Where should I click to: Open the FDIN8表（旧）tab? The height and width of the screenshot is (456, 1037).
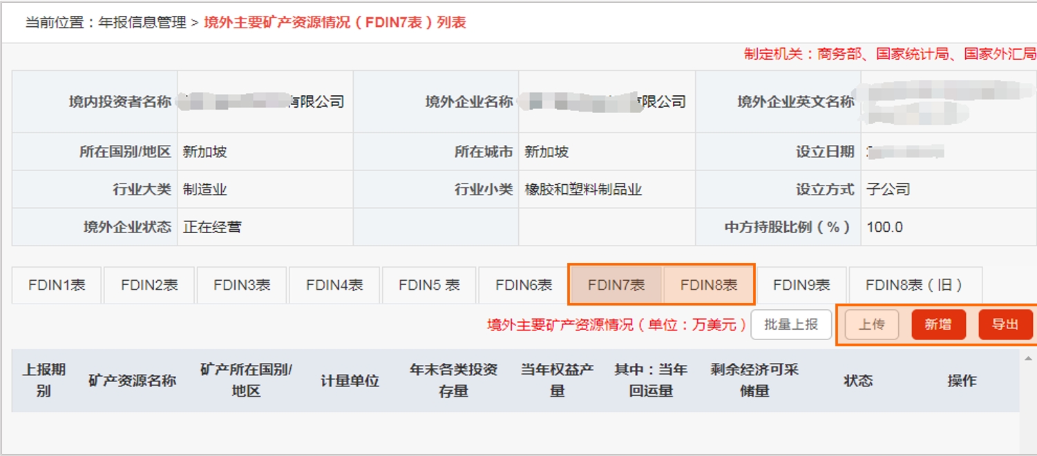tap(906, 284)
